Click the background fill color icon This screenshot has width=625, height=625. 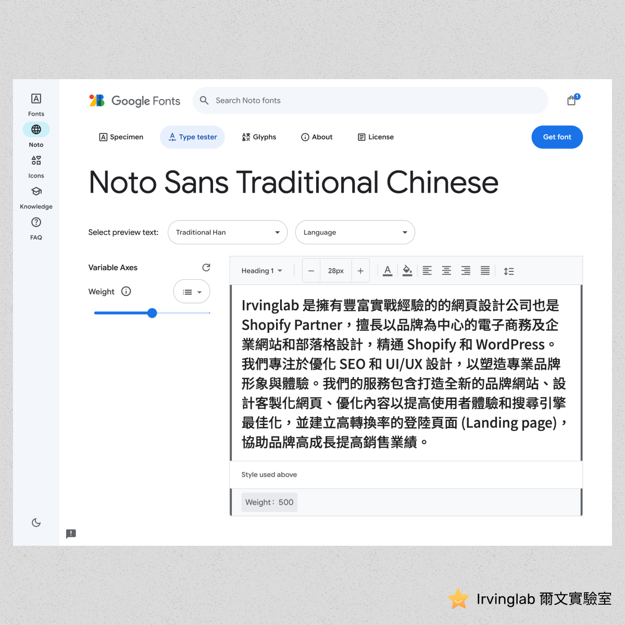tap(407, 271)
